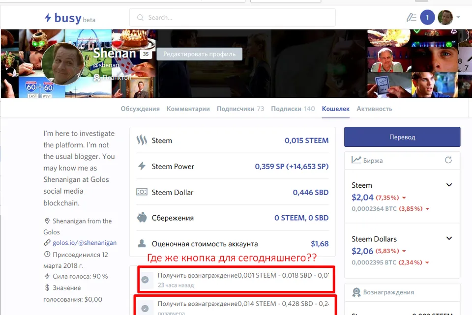Click the Steem Power bolt icon
The image size is (472, 315).
click(x=142, y=166)
